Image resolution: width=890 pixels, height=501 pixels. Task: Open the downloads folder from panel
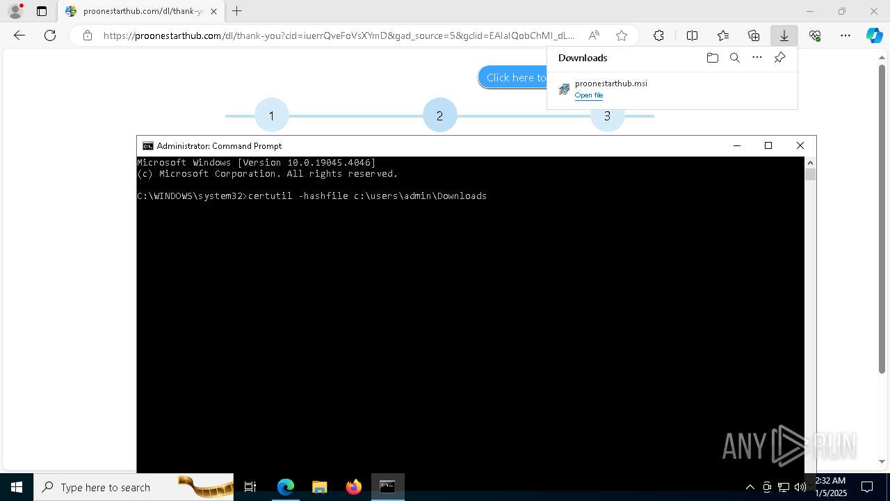[x=712, y=58]
